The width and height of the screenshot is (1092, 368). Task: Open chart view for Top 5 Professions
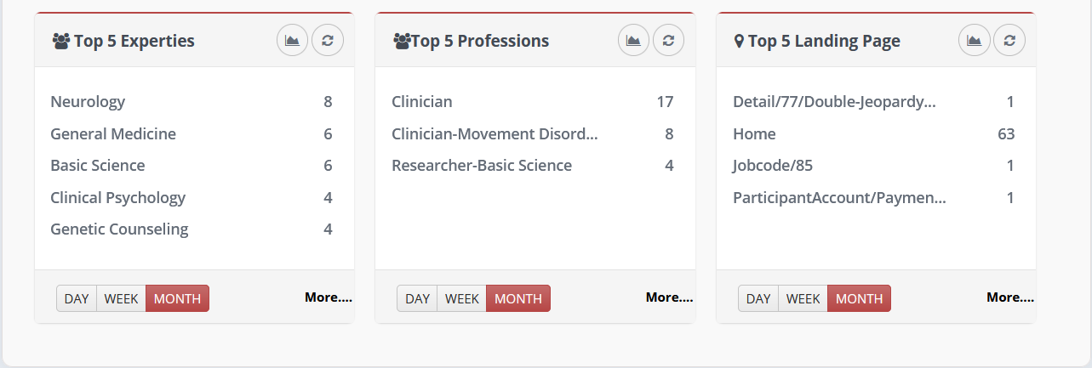pyautogui.click(x=633, y=40)
